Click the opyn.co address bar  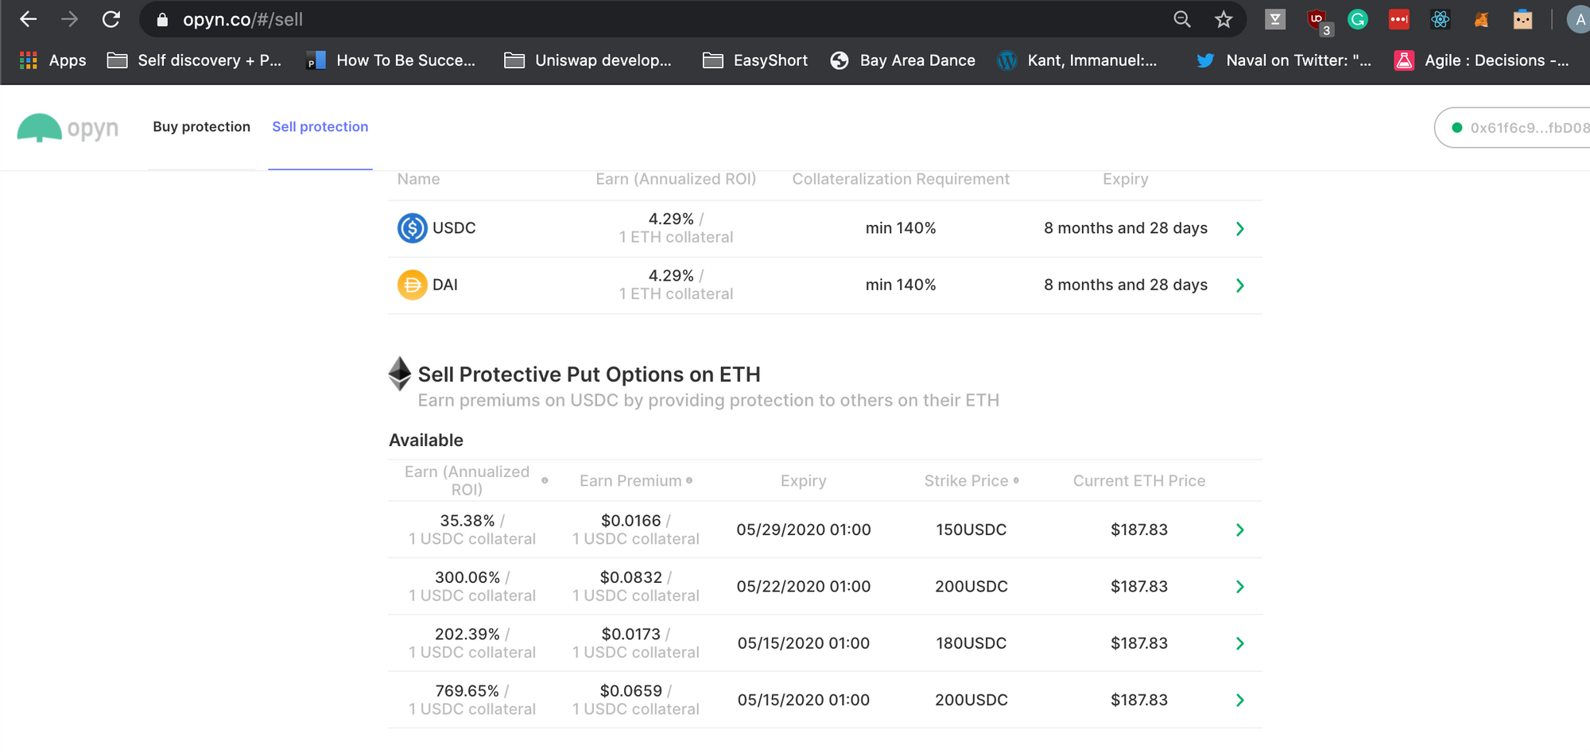point(636,20)
